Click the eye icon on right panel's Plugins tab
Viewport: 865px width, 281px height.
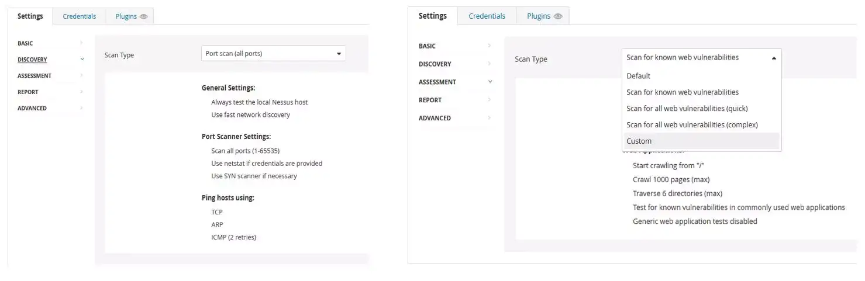pyautogui.click(x=558, y=16)
